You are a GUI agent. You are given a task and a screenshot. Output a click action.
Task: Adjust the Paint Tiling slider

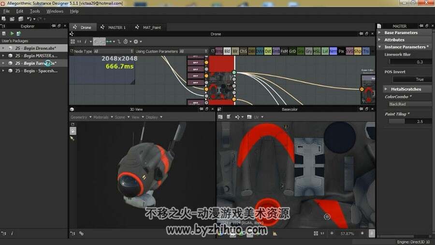410,122
